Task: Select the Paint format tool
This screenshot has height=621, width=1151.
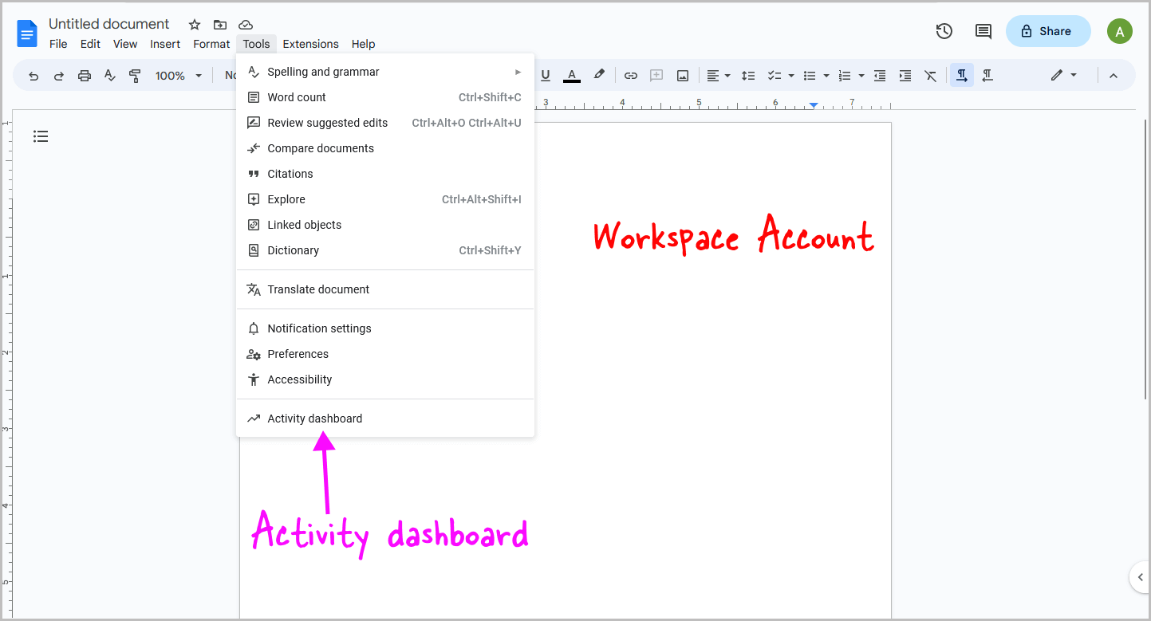Action: (x=136, y=75)
